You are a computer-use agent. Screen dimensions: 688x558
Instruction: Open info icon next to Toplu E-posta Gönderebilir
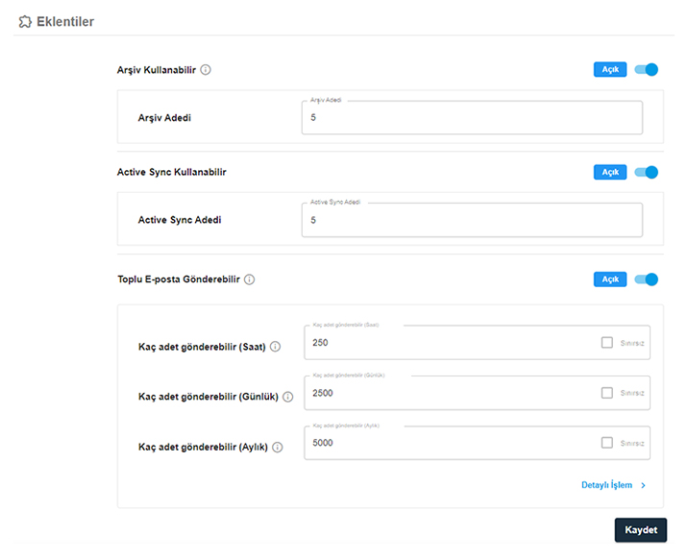[x=249, y=279]
